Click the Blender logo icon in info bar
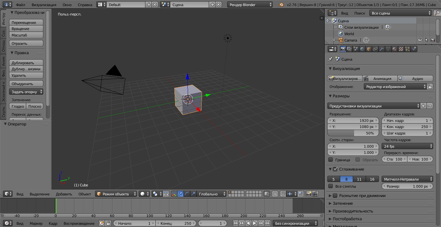441x227 pixels. (x=281, y=5)
